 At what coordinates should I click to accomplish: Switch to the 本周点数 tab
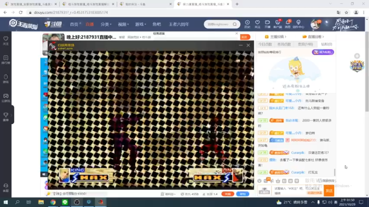284,44
